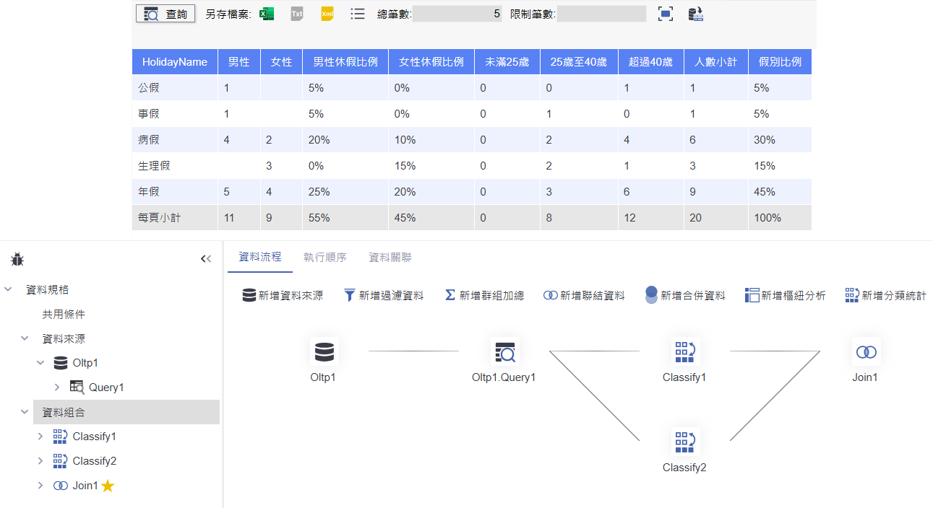This screenshot has width=933, height=508.
Task: Open the 資料關聯 tab
Action: [390, 257]
